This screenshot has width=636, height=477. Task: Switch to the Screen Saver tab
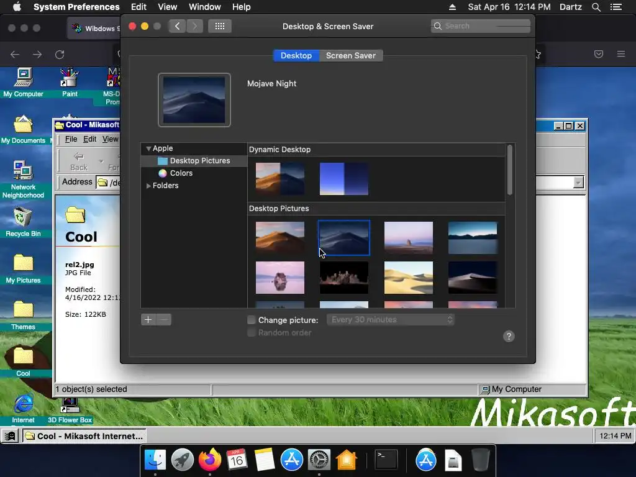pos(351,55)
